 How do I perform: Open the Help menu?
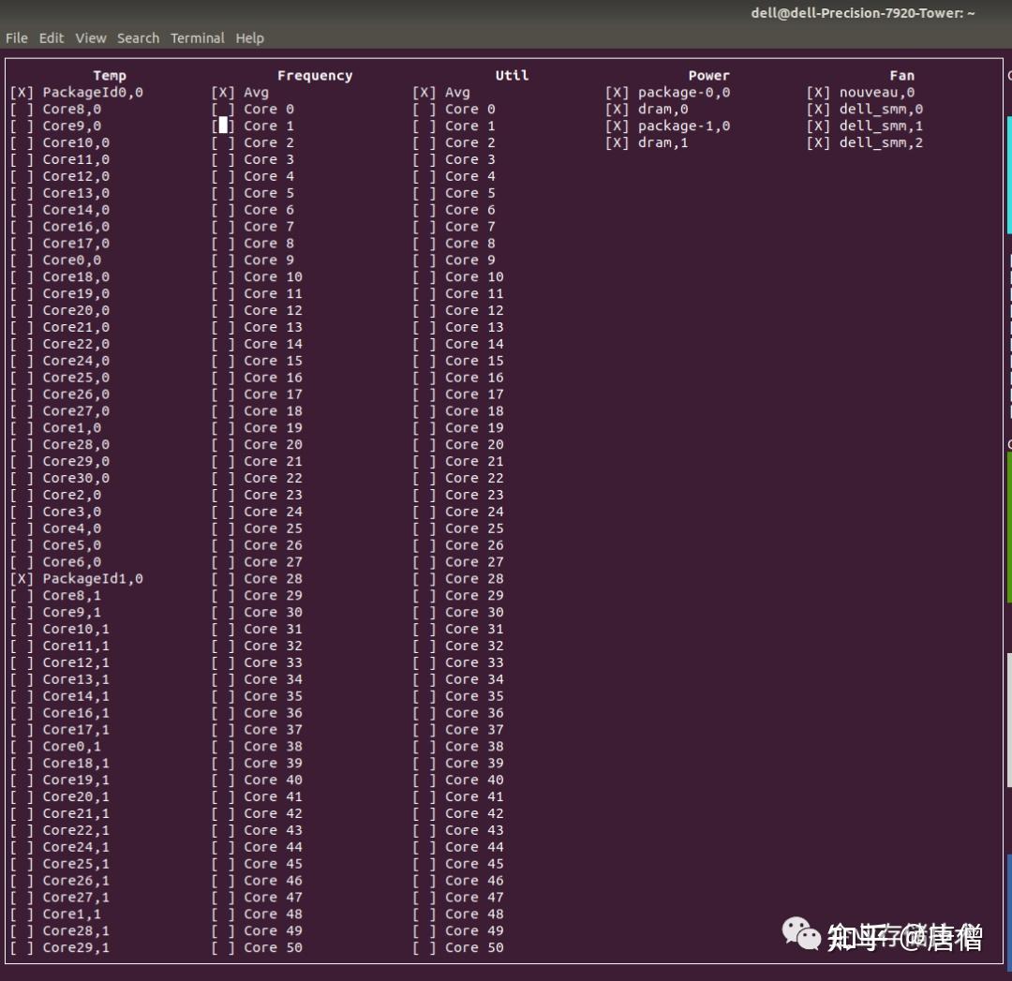coord(249,37)
